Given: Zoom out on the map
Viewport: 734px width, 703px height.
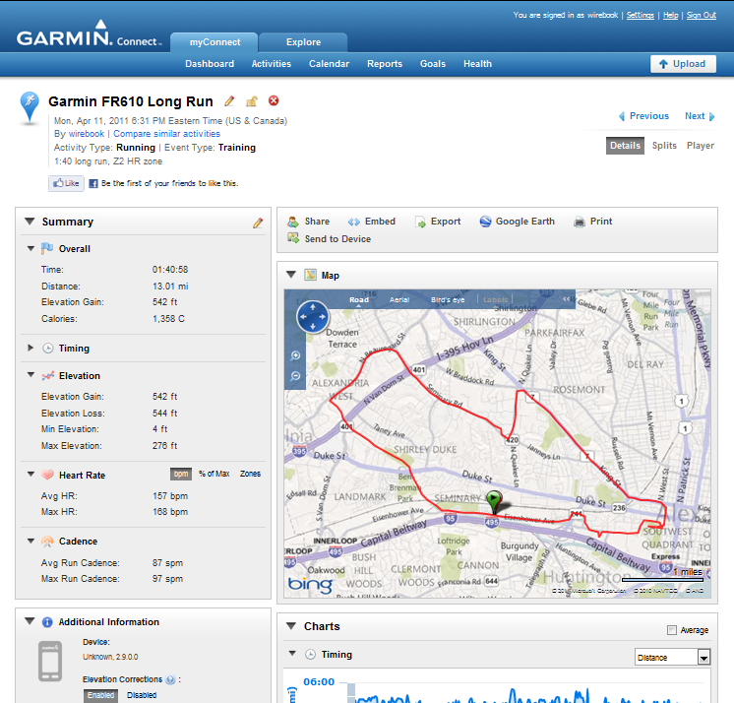Looking at the screenshot, I should click(x=296, y=377).
